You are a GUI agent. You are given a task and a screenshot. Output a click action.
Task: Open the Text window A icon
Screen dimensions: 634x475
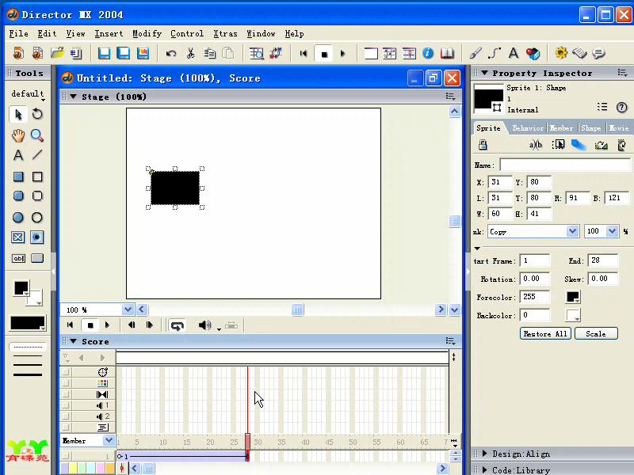coord(514,53)
